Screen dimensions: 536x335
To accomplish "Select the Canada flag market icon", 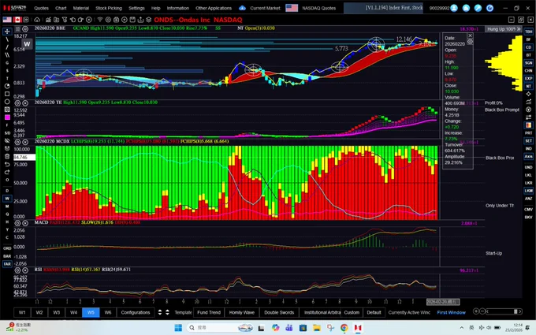I will (x=17, y=20).
